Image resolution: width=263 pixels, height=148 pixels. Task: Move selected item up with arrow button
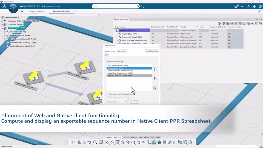[155, 69]
